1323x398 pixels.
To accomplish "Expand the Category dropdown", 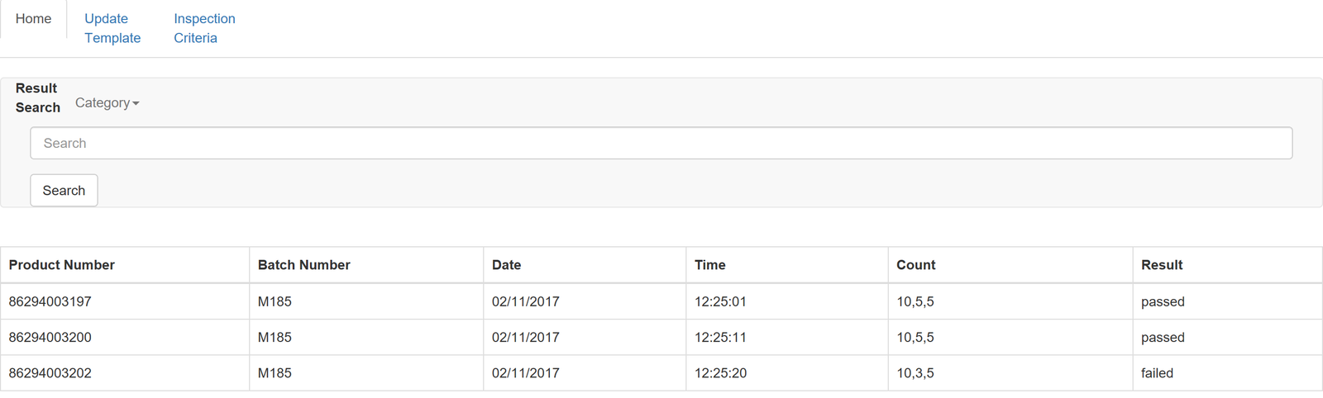I will click(107, 103).
